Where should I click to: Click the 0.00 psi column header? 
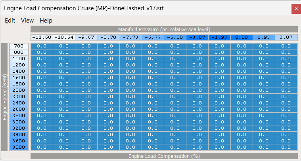[x=242, y=37]
